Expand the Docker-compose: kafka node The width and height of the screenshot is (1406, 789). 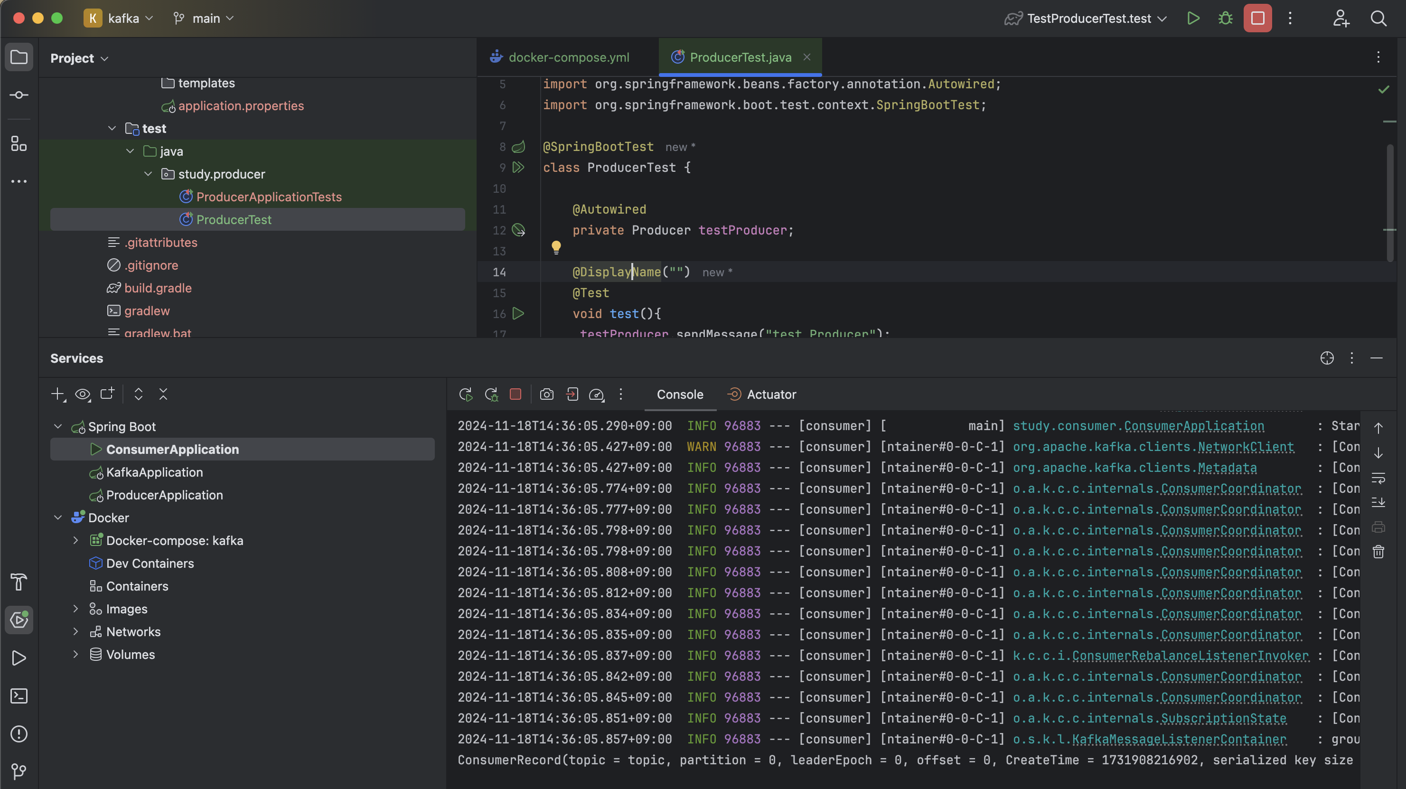[76, 541]
